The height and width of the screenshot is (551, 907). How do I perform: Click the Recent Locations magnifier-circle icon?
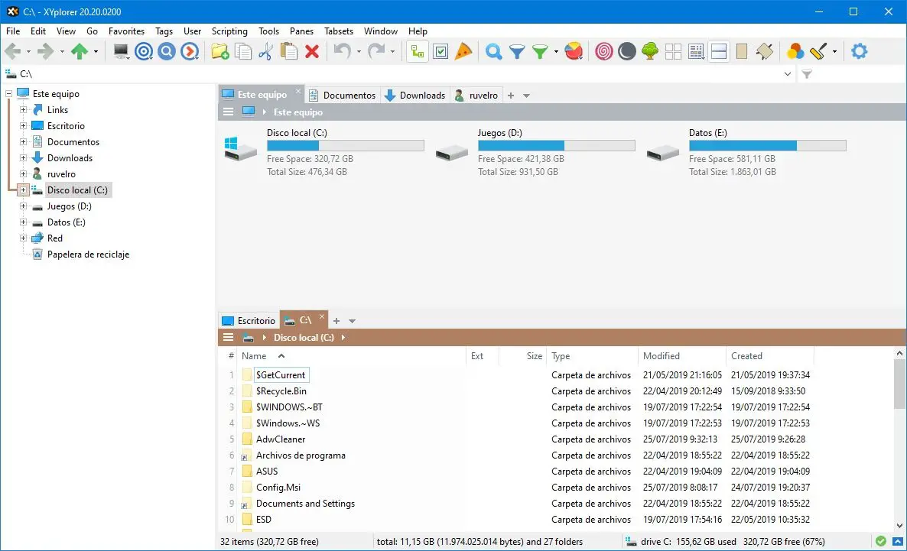point(167,51)
